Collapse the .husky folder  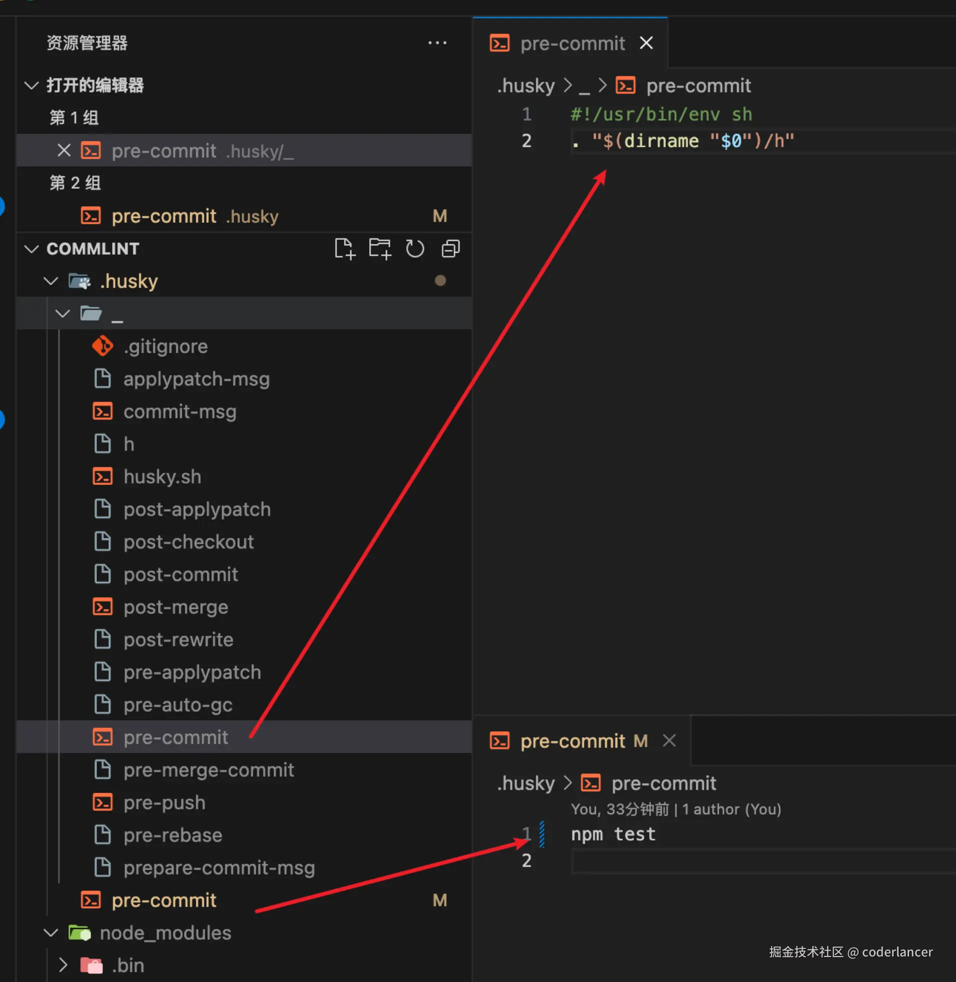tap(51, 281)
